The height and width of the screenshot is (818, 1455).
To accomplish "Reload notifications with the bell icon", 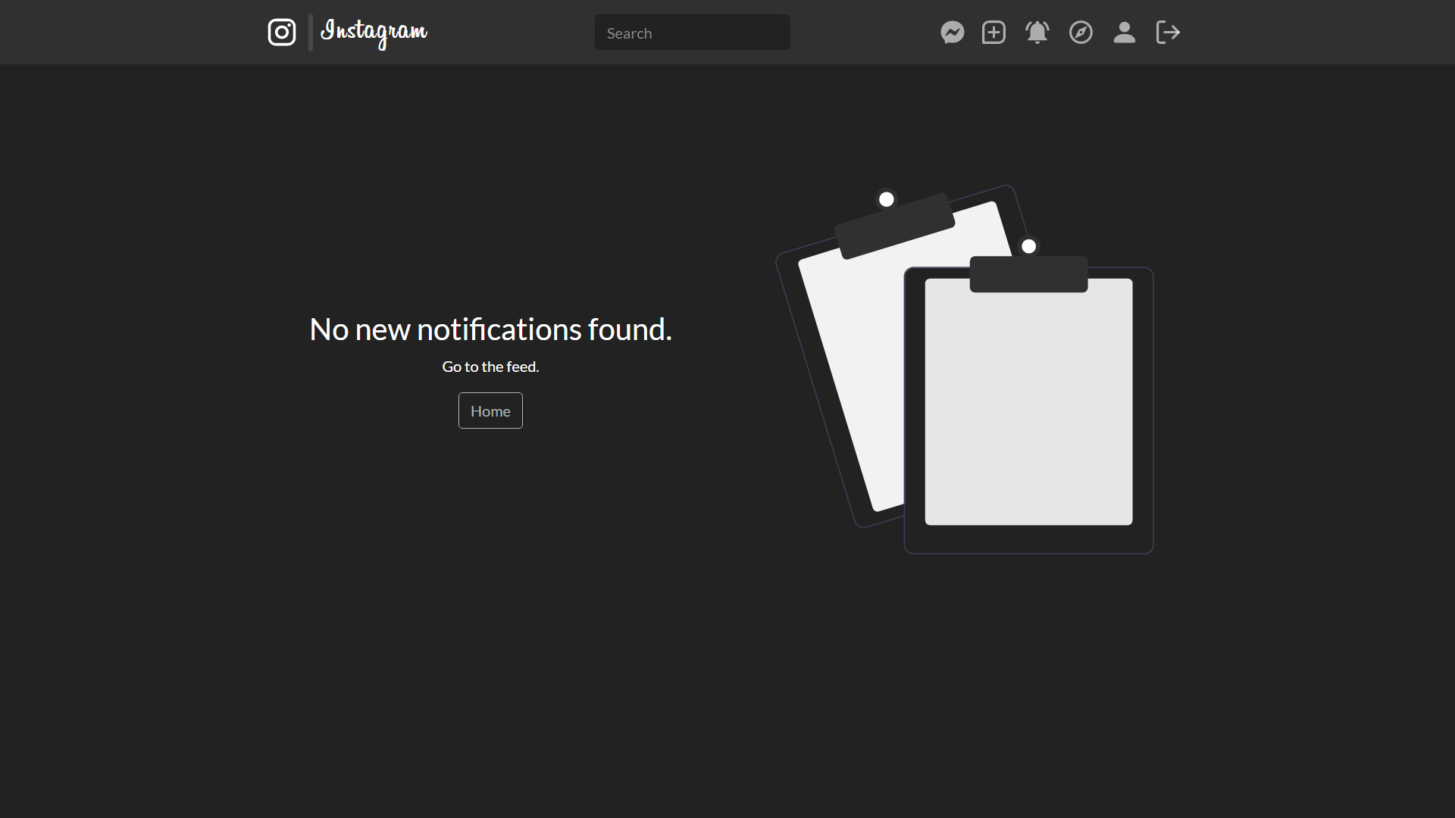I will point(1037,32).
